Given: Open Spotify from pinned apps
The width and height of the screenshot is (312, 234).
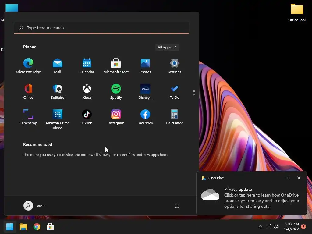Looking at the screenshot, I should tap(116, 92).
